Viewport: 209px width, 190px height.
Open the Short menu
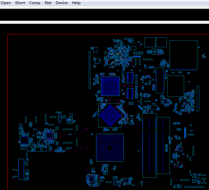[20, 3]
